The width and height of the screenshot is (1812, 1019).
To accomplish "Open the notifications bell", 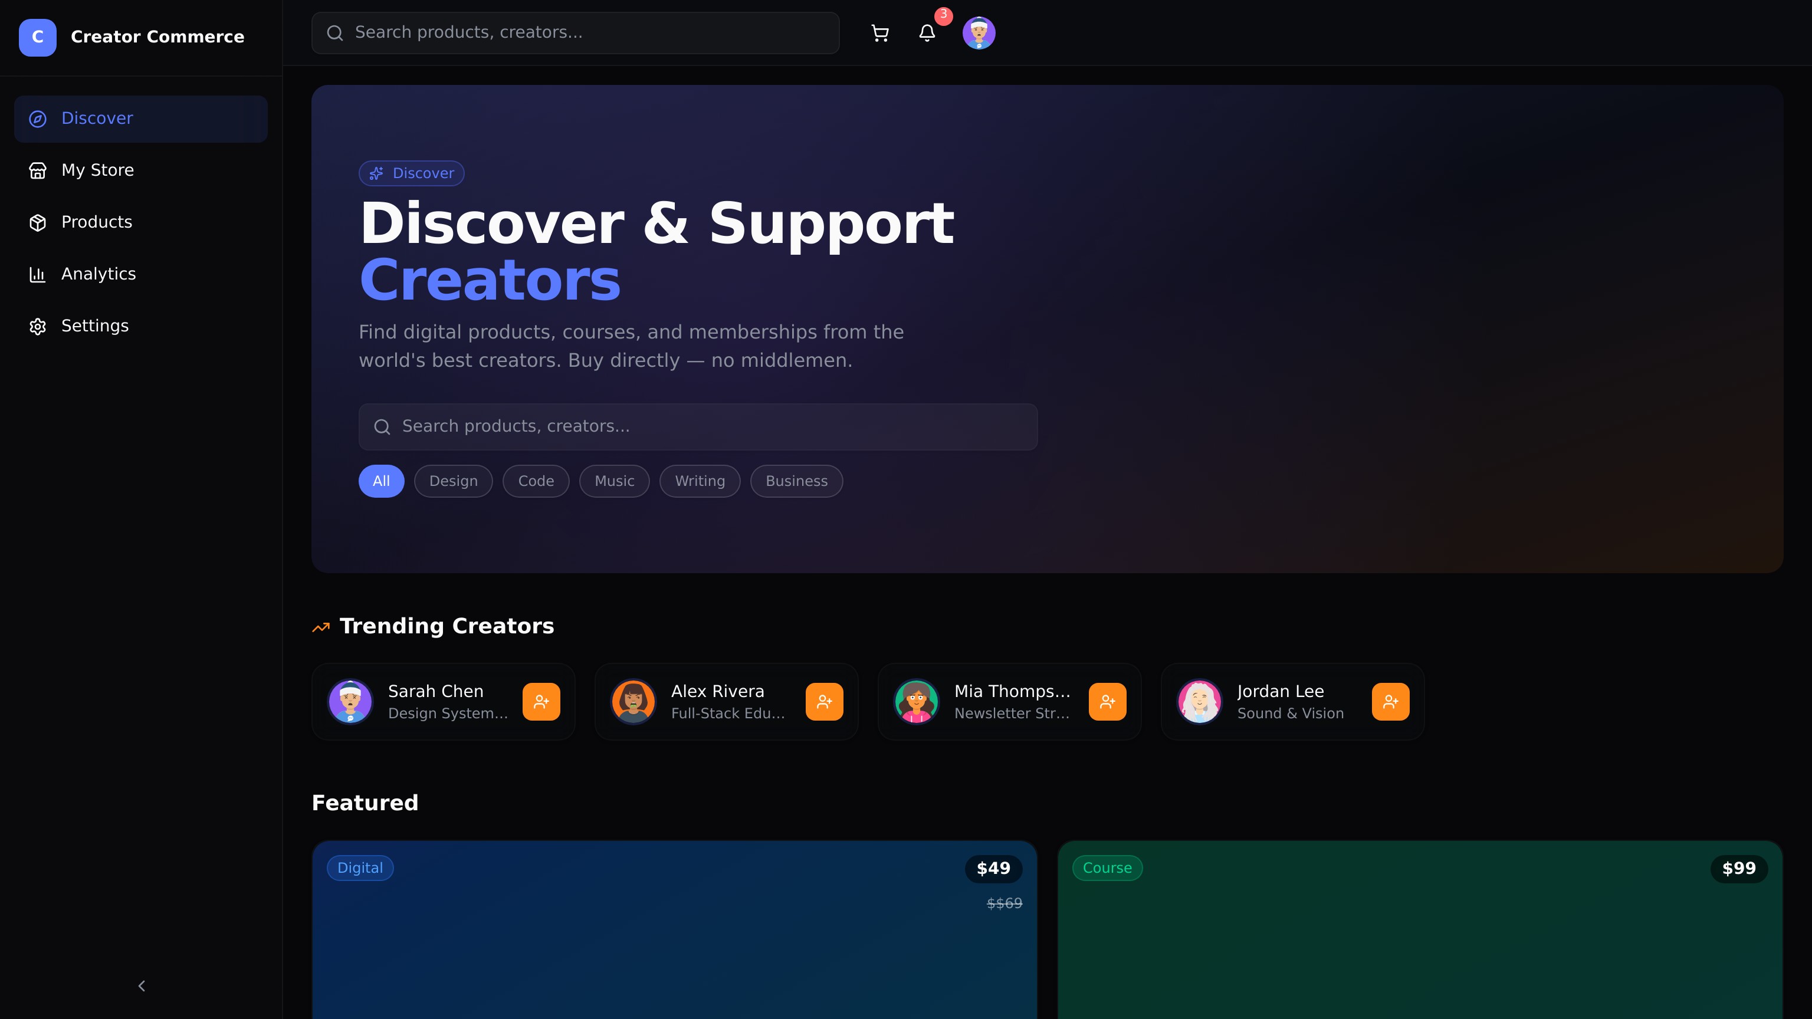I will point(927,33).
